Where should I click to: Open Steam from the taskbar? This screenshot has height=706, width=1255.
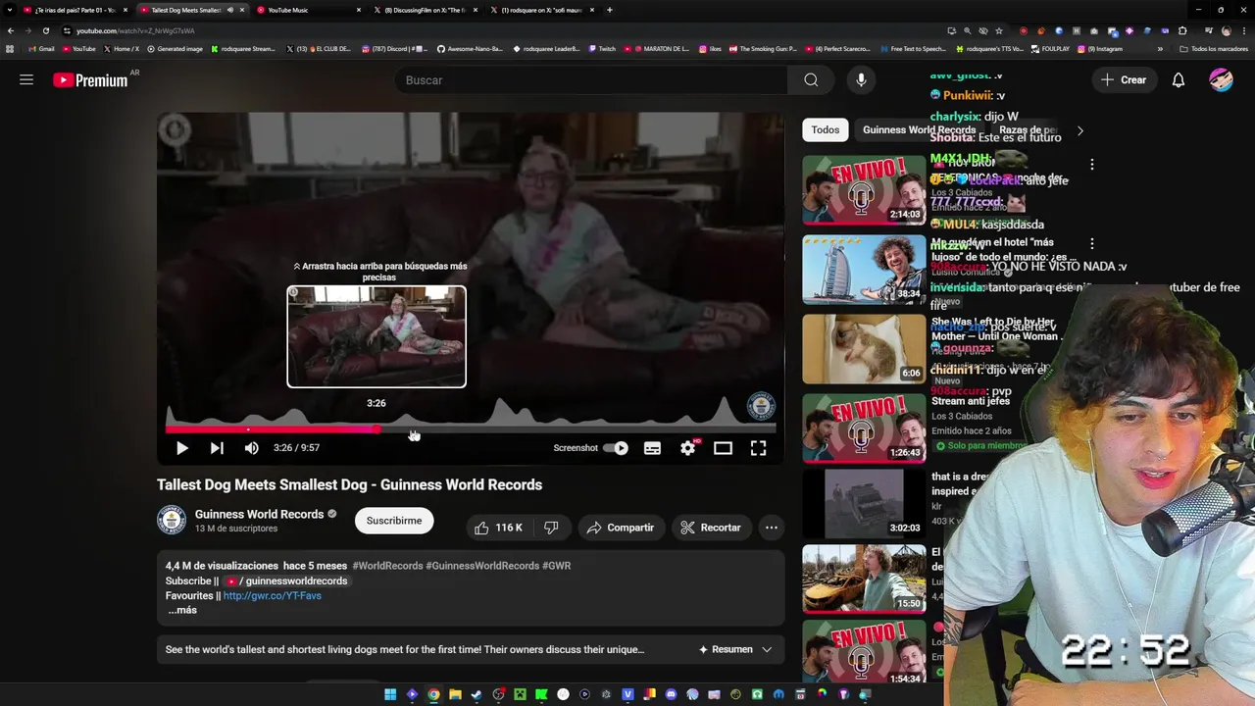click(477, 695)
